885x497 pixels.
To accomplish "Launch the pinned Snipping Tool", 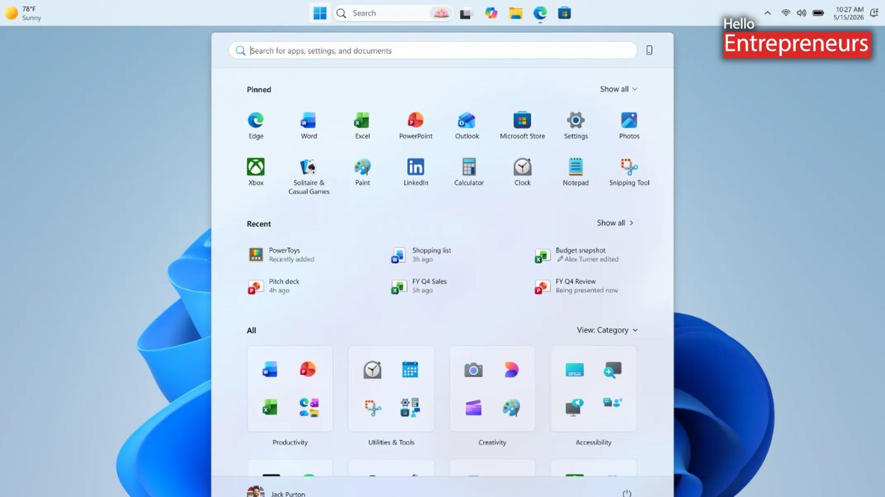I will [x=629, y=172].
